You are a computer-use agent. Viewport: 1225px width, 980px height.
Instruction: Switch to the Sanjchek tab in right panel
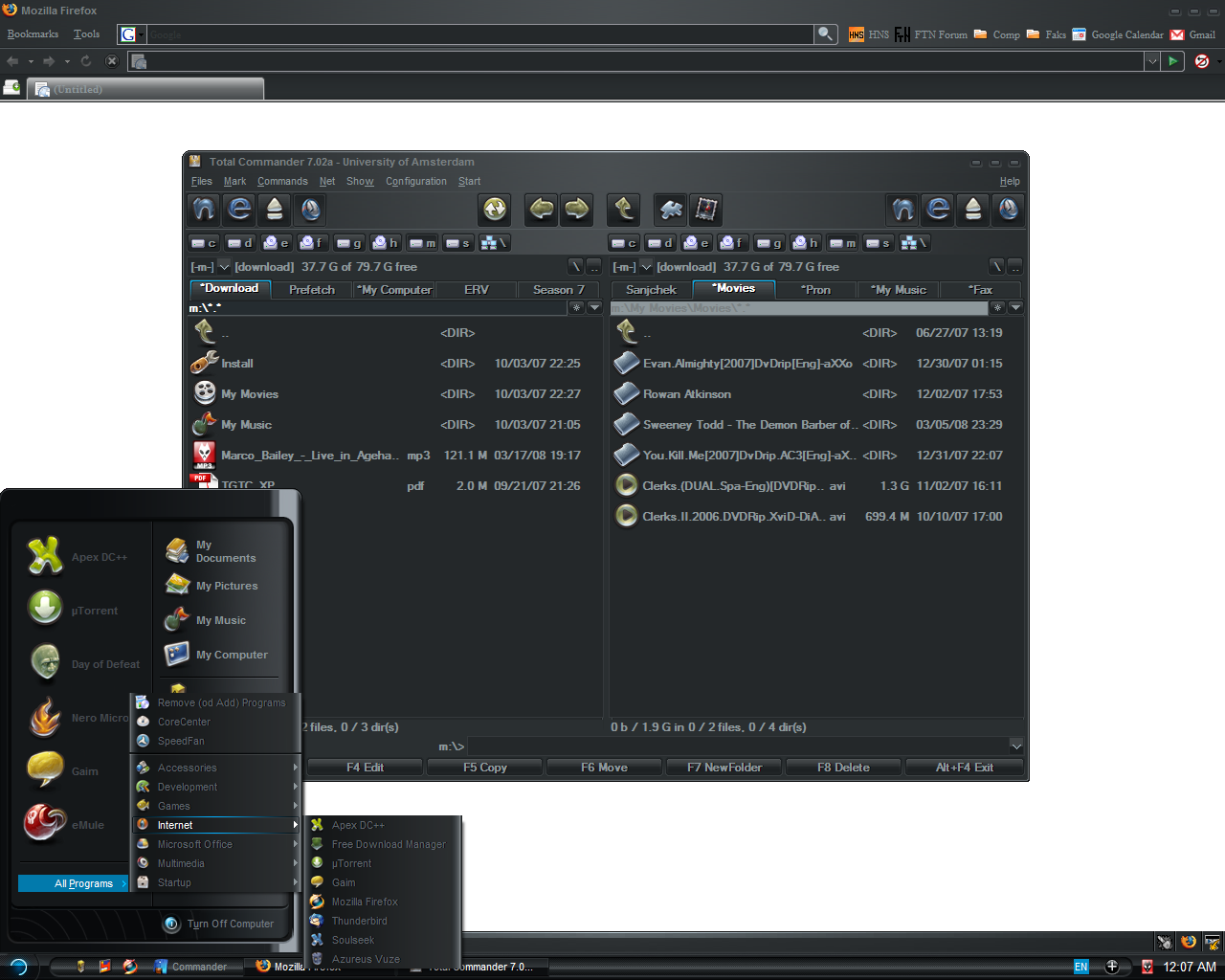(651, 289)
